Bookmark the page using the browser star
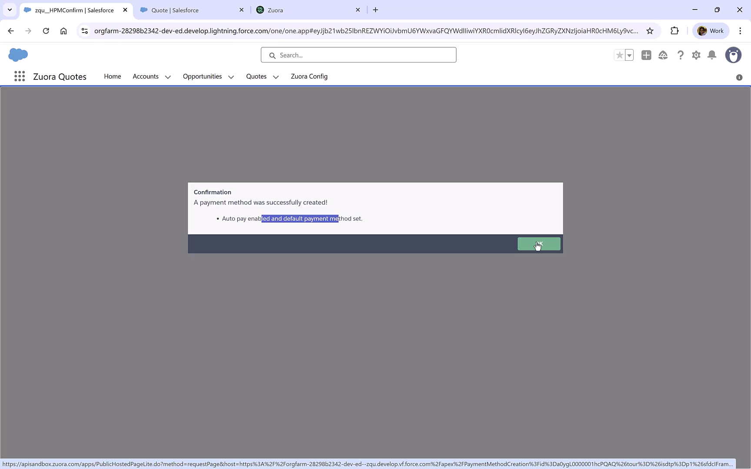The width and height of the screenshot is (751, 469). coord(650,30)
